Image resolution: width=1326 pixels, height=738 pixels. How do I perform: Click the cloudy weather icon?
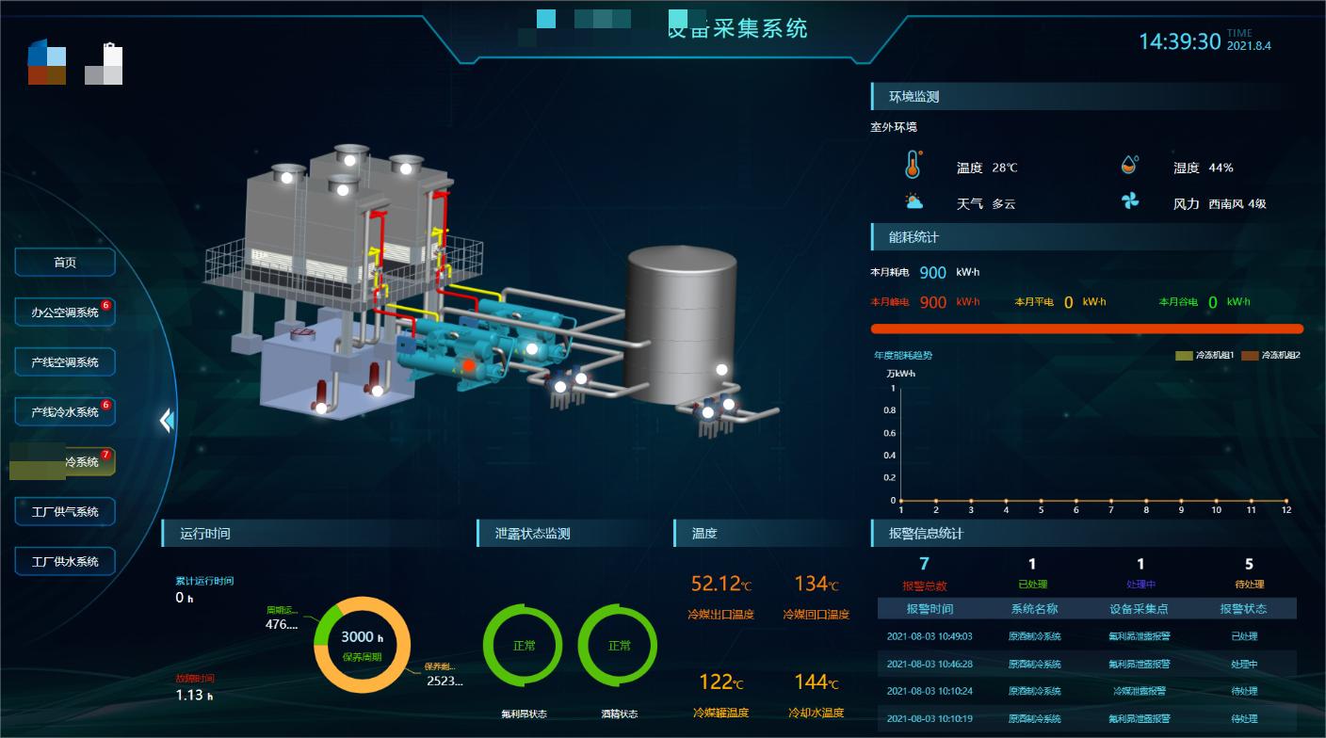(x=913, y=202)
